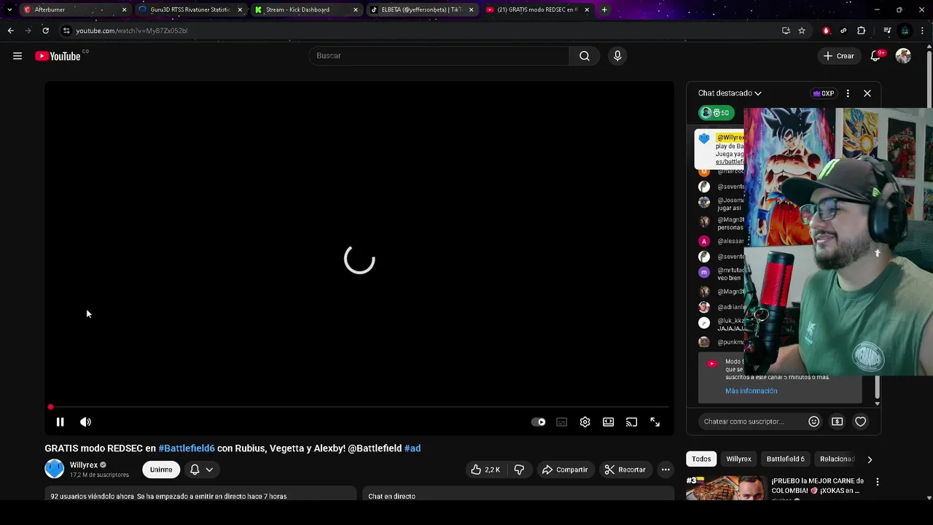Clip the video with Recortar
This screenshot has width=933, height=525.
coord(625,470)
